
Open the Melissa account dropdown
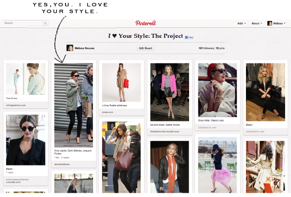[x=279, y=24]
